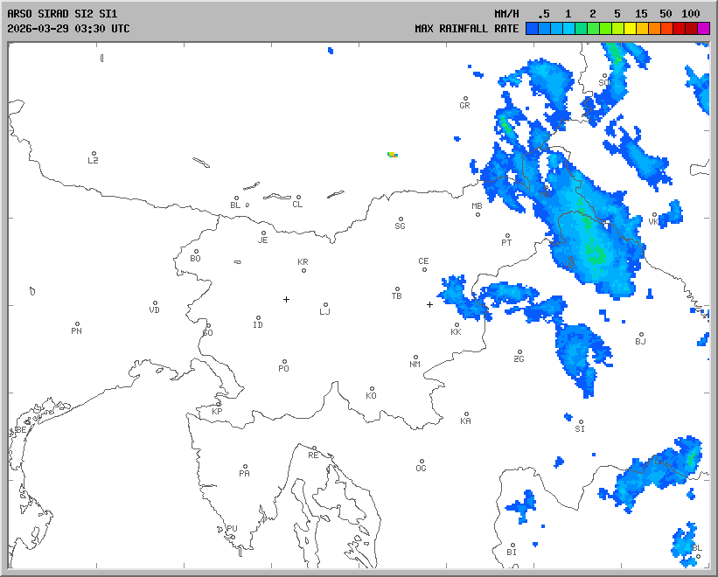
Task: Click the NM city marker
Action: coord(415,358)
